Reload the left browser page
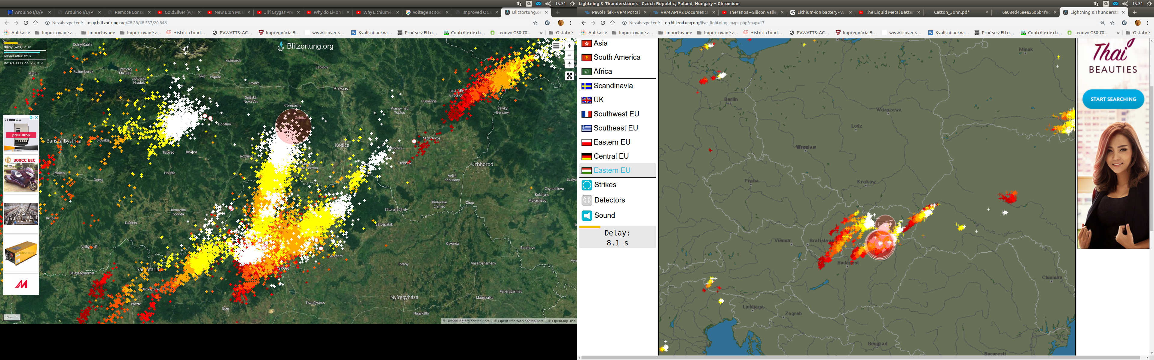 click(26, 23)
